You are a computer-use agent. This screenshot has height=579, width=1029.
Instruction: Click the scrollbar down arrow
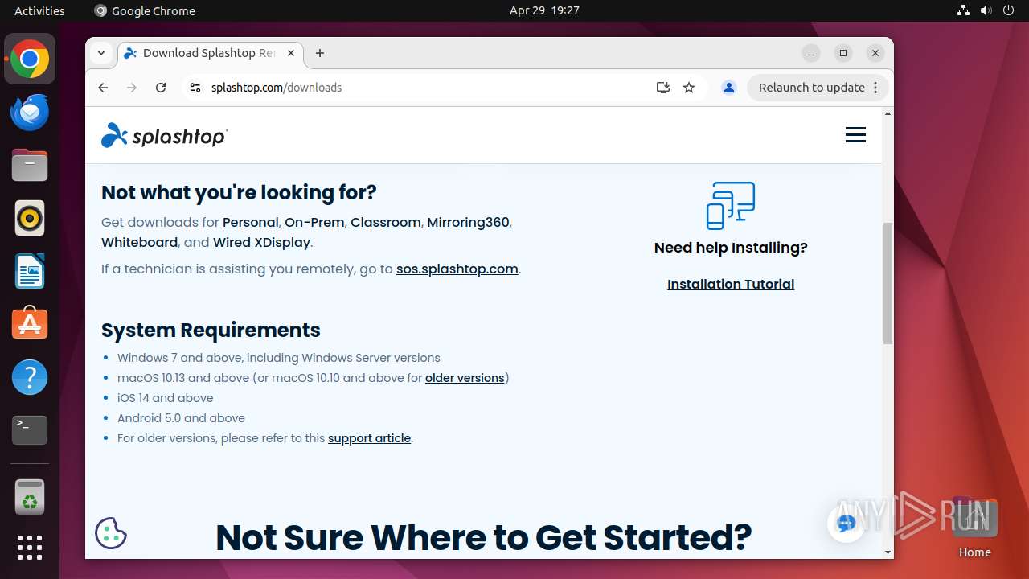click(x=888, y=552)
